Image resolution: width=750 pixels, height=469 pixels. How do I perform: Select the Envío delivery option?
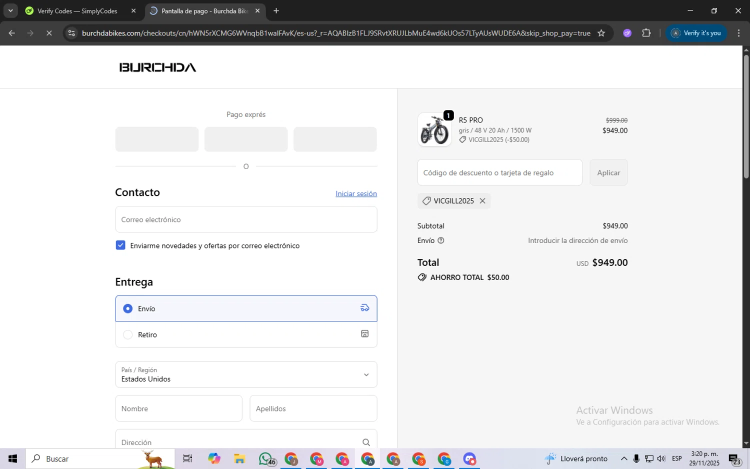(x=246, y=308)
